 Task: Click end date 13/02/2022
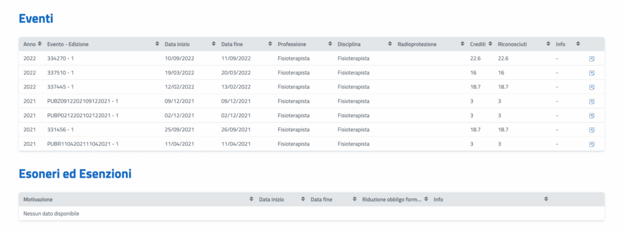pyautogui.click(x=236, y=87)
